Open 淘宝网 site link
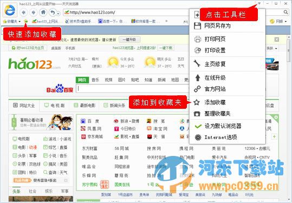292x203 pixels. tap(157, 129)
